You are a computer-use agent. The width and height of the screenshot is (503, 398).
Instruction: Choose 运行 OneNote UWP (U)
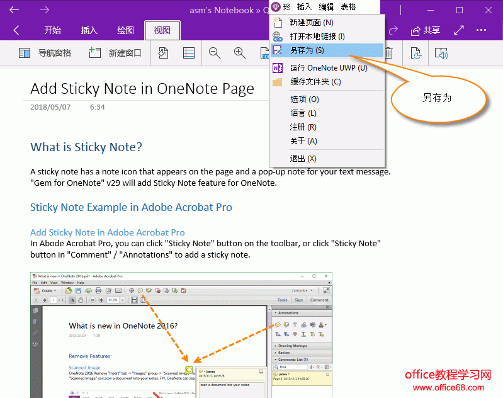(327, 68)
